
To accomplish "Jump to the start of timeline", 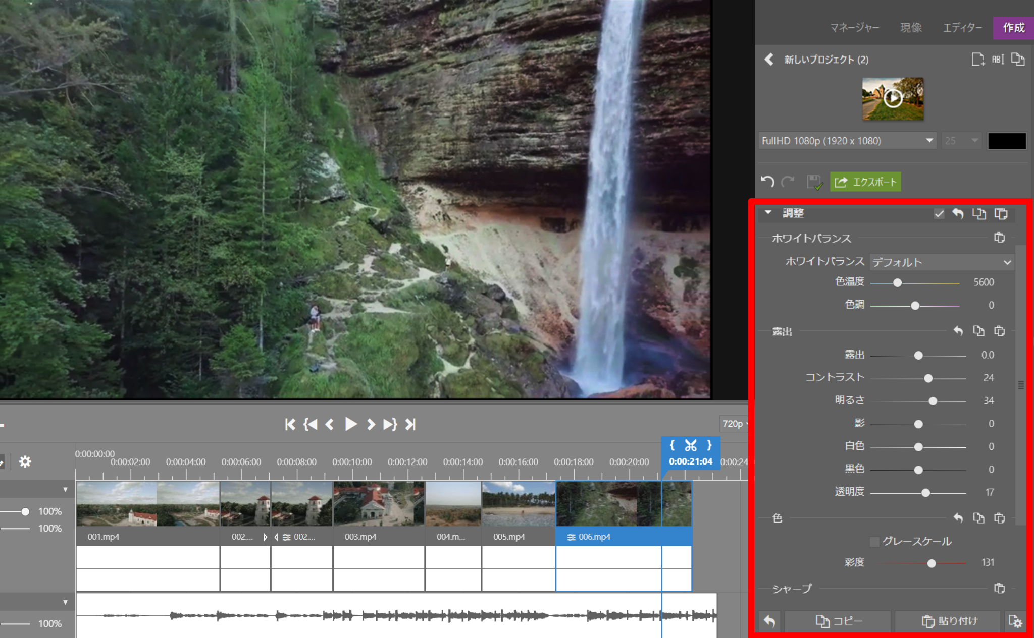I will [290, 425].
